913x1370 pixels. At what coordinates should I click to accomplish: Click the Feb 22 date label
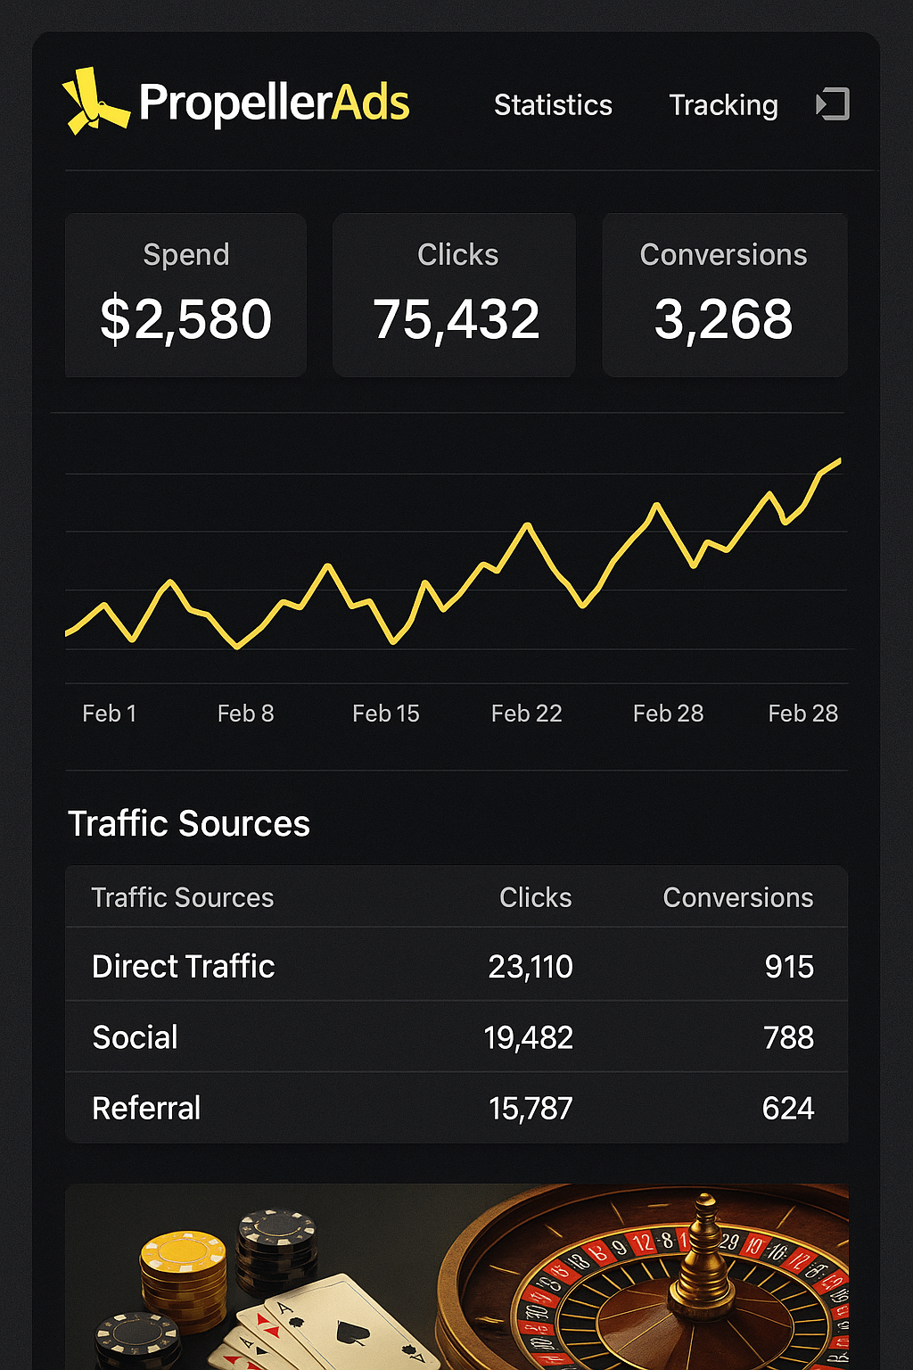click(x=526, y=714)
